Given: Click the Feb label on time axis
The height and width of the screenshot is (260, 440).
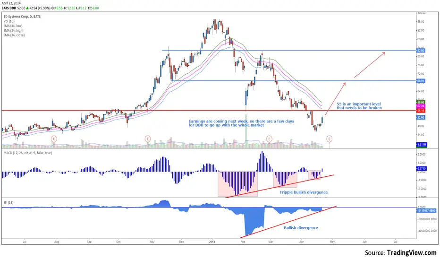Looking at the screenshot, I should pos(243,242).
